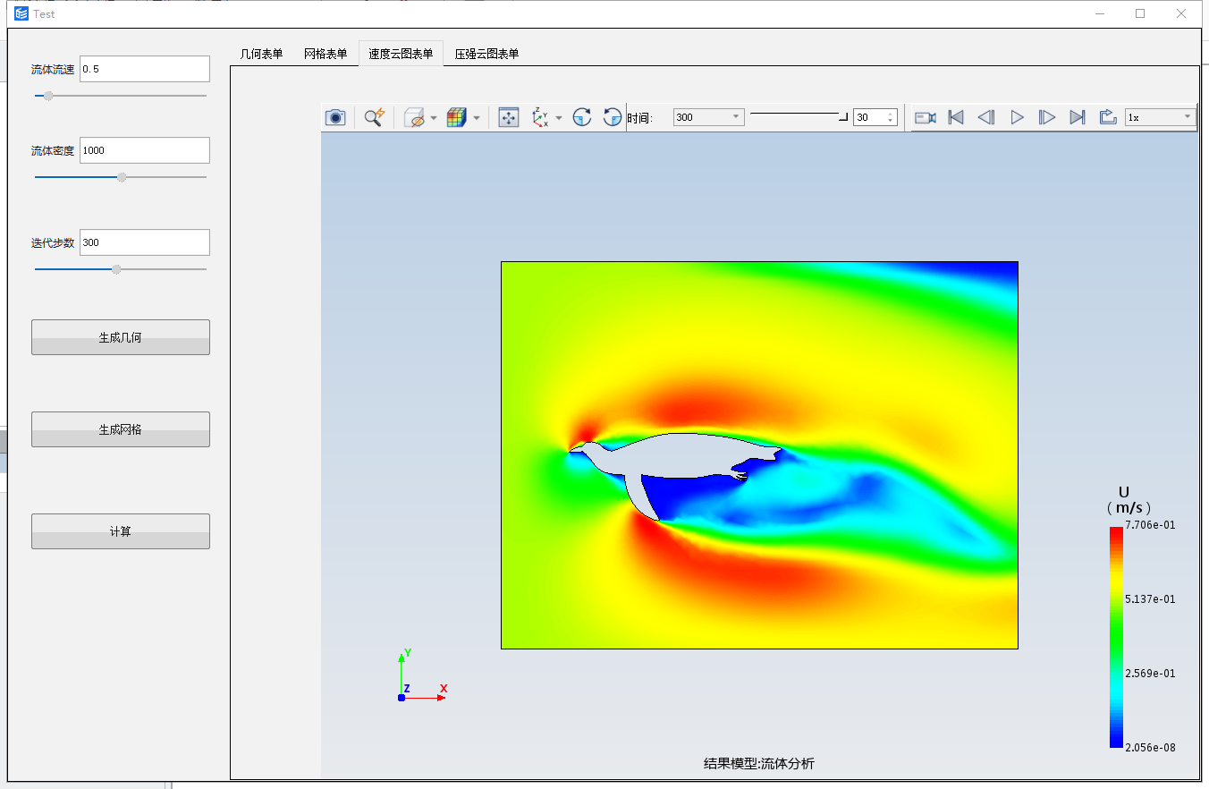
Task: Open dropdown arrow beside axis orientation icon
Action: click(x=558, y=118)
